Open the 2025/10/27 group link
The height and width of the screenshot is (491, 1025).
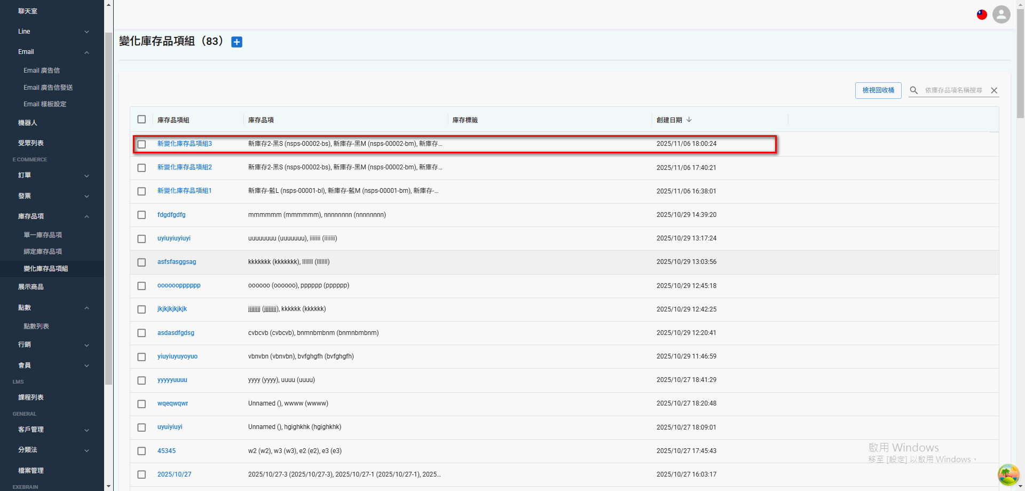pos(174,474)
